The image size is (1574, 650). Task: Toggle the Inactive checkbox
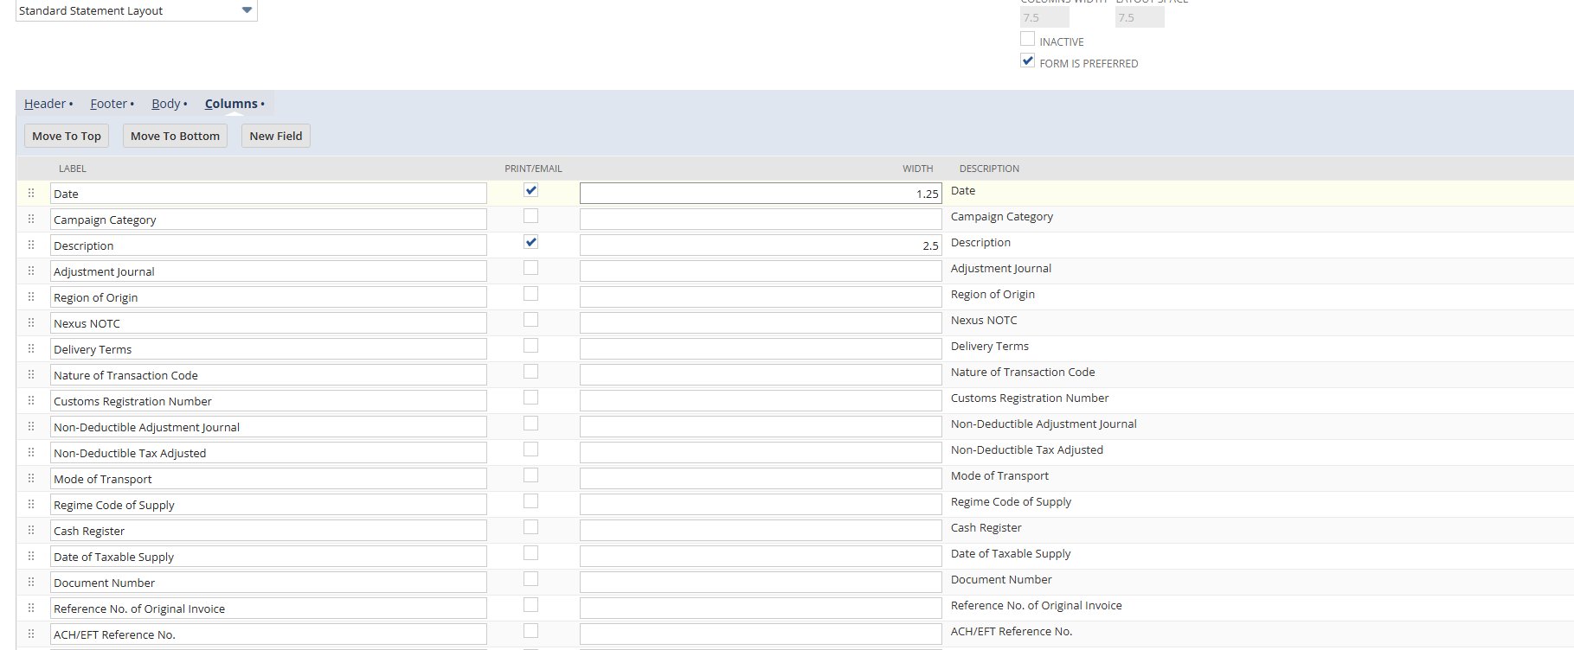tap(1027, 39)
